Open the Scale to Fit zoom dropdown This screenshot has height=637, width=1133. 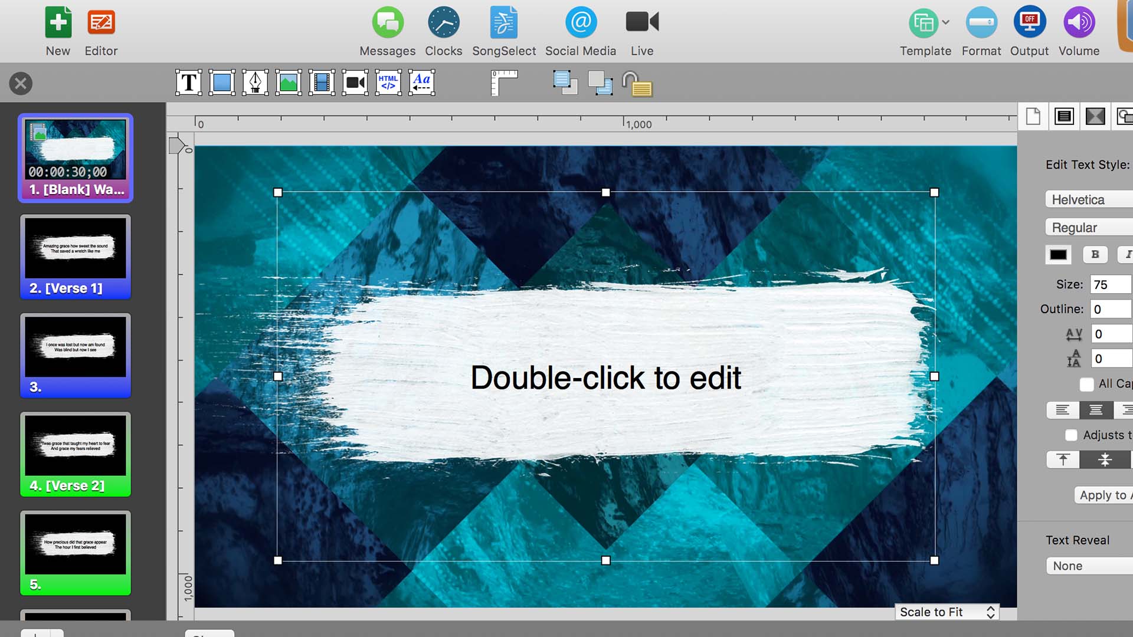[x=948, y=612]
